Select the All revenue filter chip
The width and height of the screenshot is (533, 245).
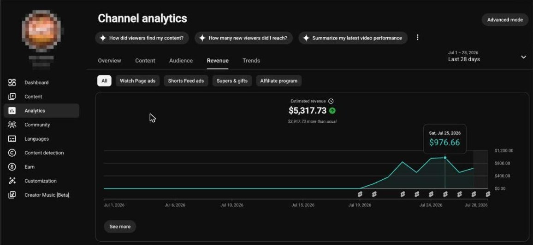point(104,80)
